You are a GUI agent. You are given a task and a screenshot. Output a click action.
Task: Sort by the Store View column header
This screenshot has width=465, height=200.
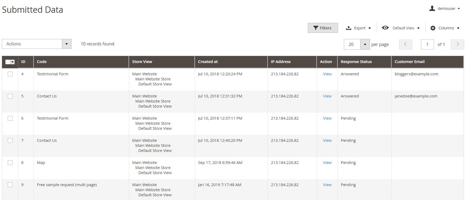click(x=162, y=62)
